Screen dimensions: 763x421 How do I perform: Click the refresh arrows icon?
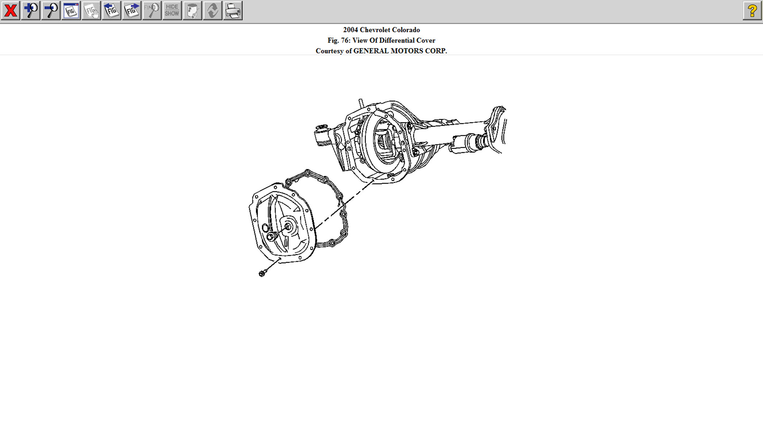pos(212,11)
